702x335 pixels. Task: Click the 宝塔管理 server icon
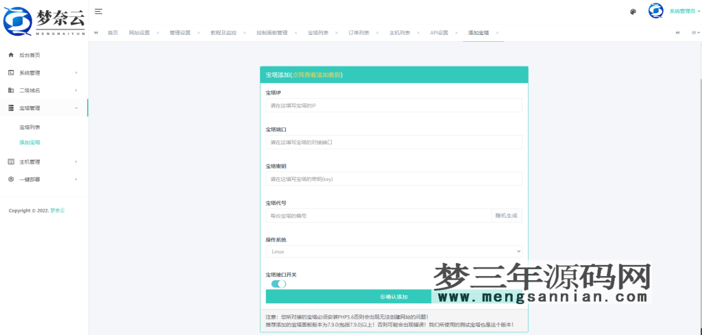[x=11, y=108]
